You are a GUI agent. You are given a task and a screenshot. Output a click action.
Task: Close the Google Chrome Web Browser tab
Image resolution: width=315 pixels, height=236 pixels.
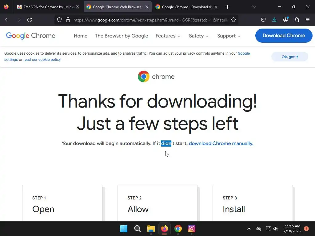click(x=147, y=7)
